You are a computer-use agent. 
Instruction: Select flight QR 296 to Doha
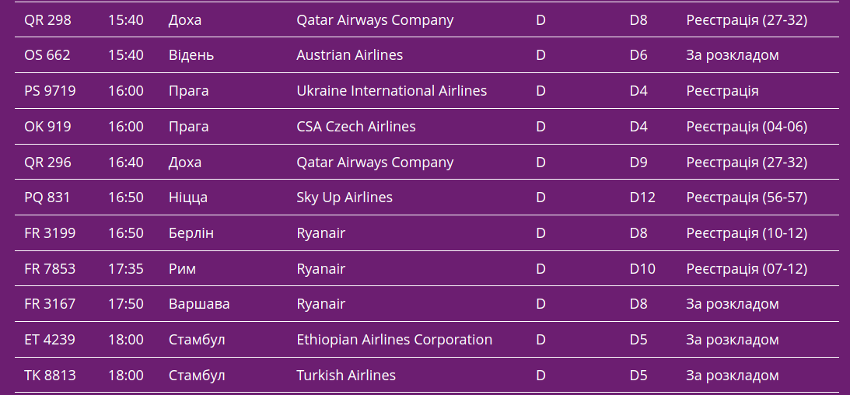[47, 163]
